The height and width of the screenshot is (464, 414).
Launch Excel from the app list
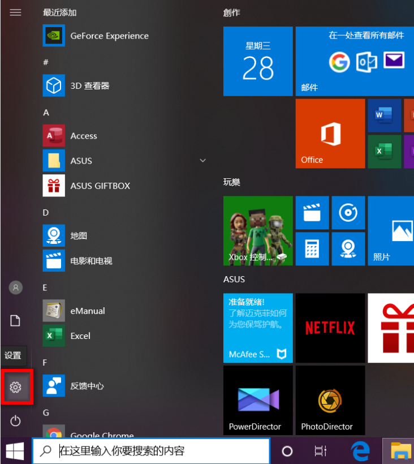pos(80,336)
